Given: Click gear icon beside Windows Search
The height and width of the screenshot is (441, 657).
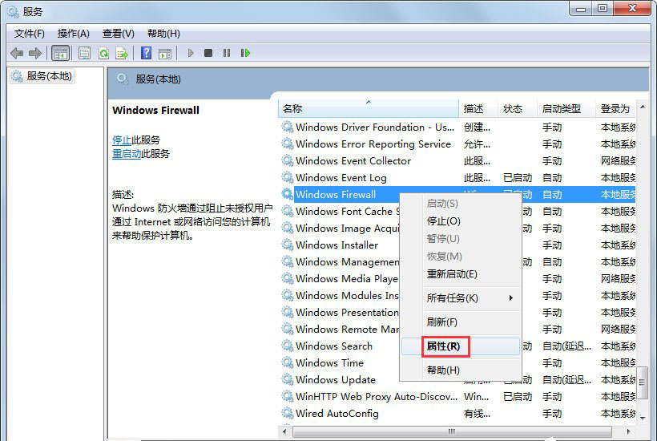Looking at the screenshot, I should click(x=287, y=346).
